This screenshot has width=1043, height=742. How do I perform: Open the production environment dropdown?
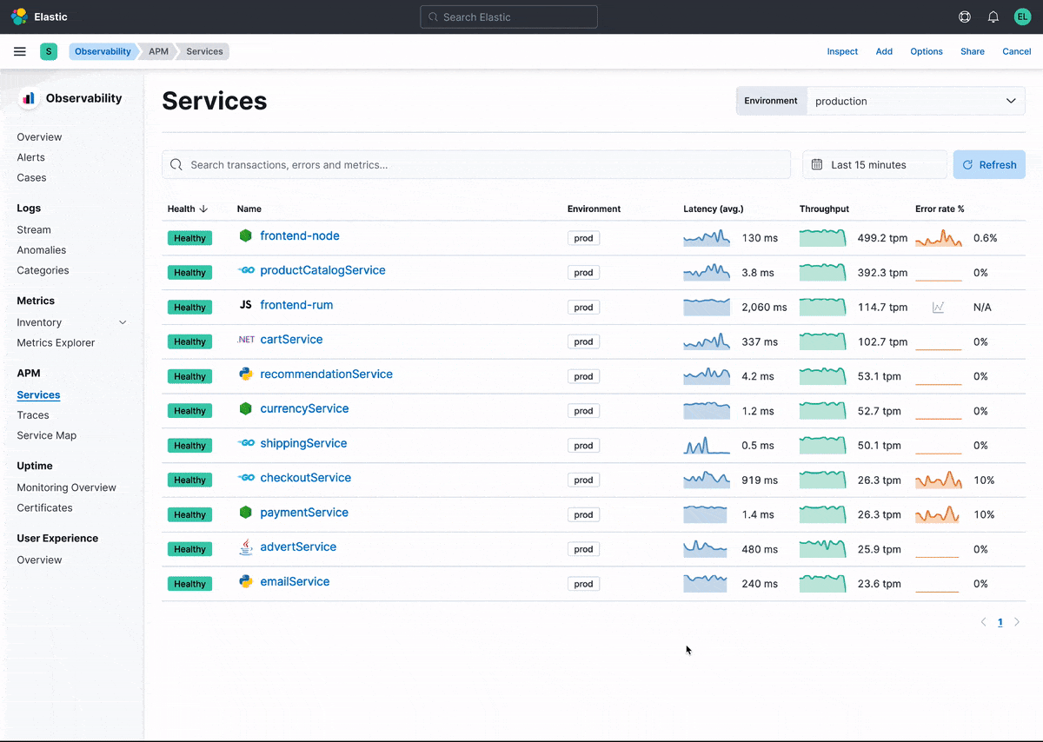click(917, 101)
